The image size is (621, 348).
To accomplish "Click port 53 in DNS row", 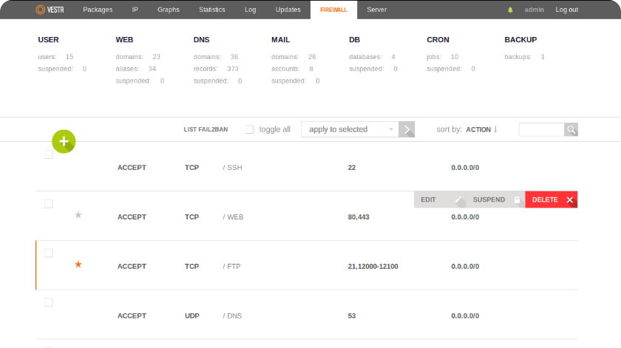I will (352, 316).
